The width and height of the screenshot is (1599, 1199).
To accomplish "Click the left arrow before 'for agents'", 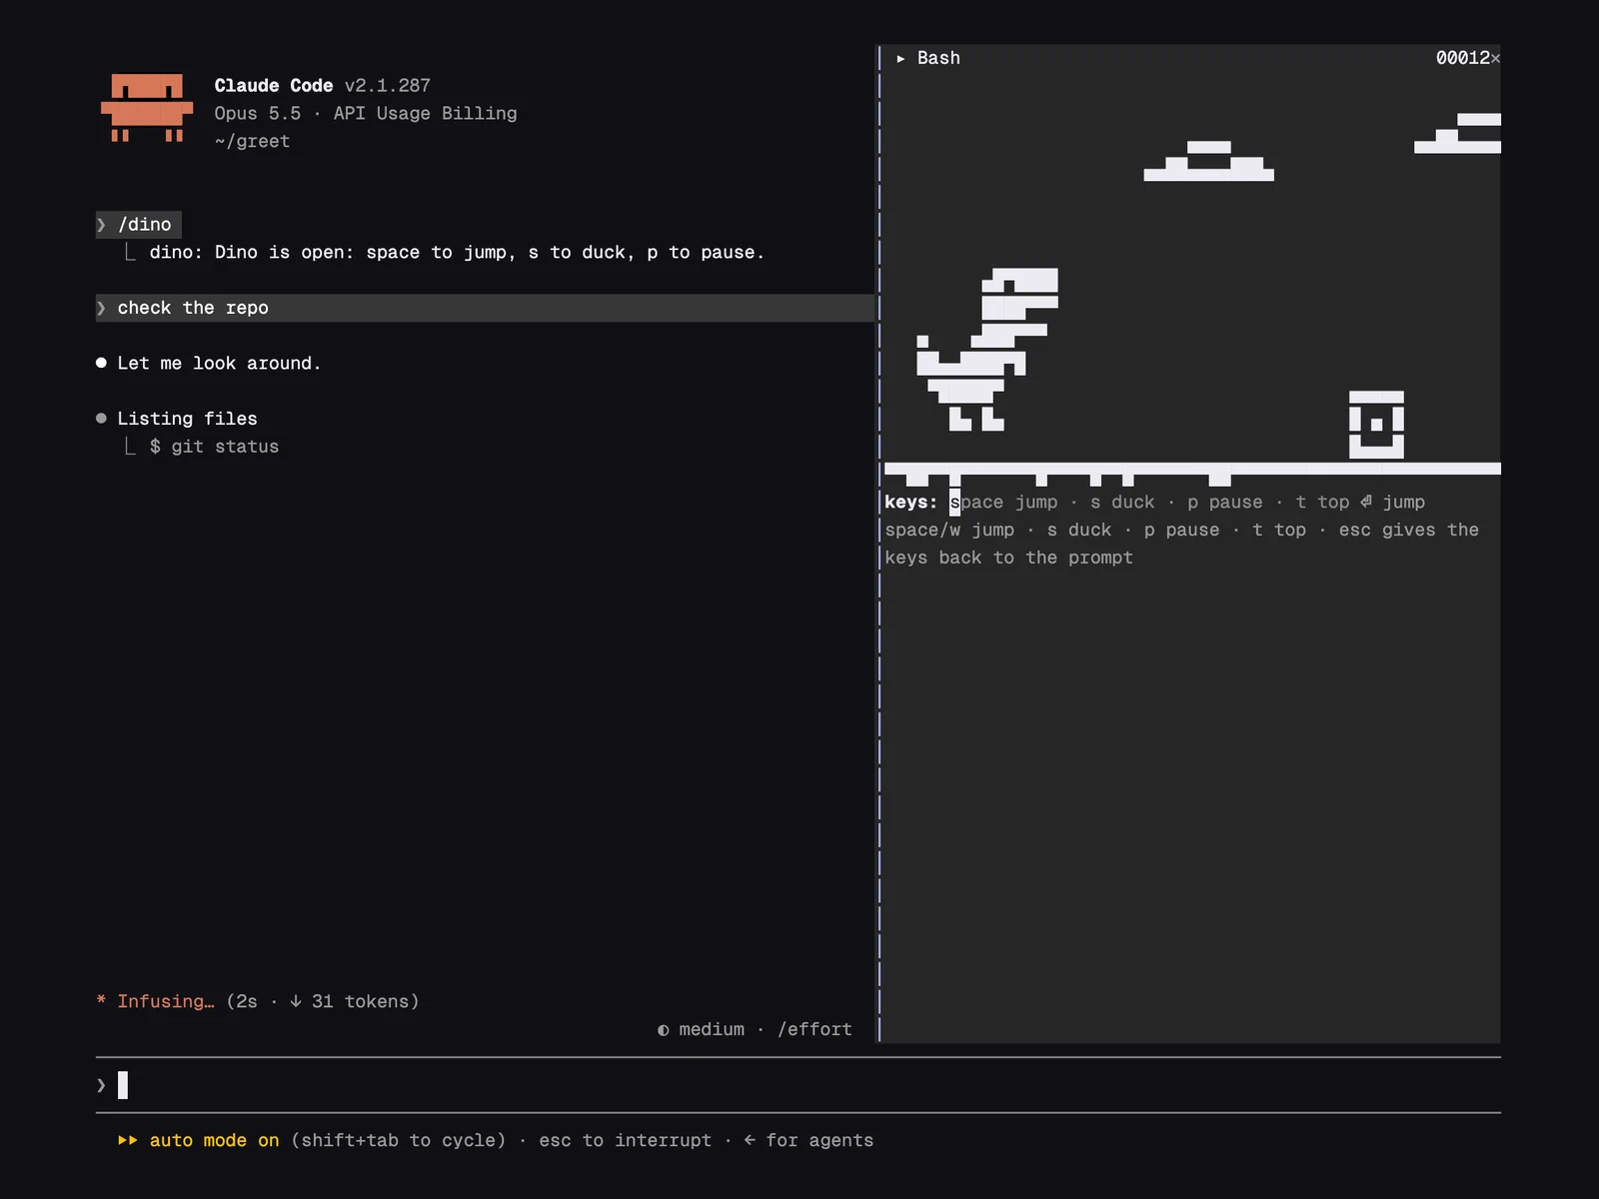I will [750, 1140].
